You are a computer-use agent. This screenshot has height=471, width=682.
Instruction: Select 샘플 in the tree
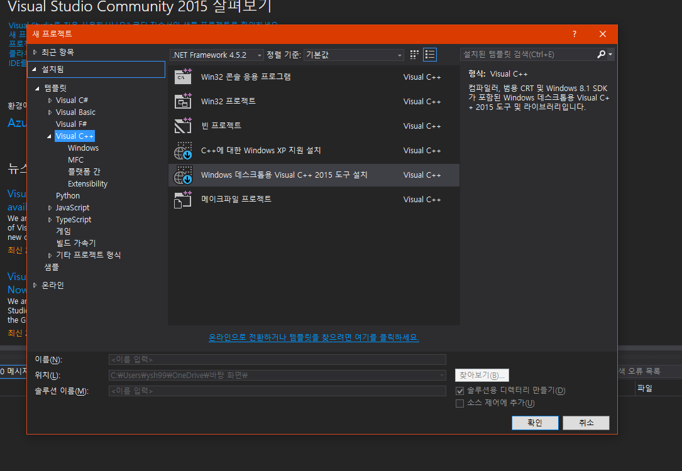[x=52, y=267]
